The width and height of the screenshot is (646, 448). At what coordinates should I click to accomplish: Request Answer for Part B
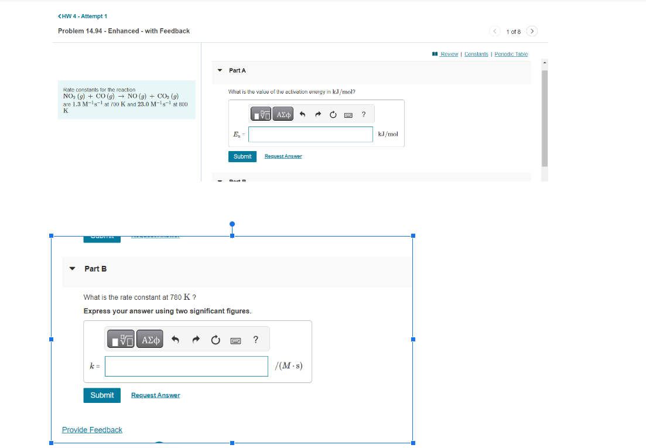coord(156,395)
